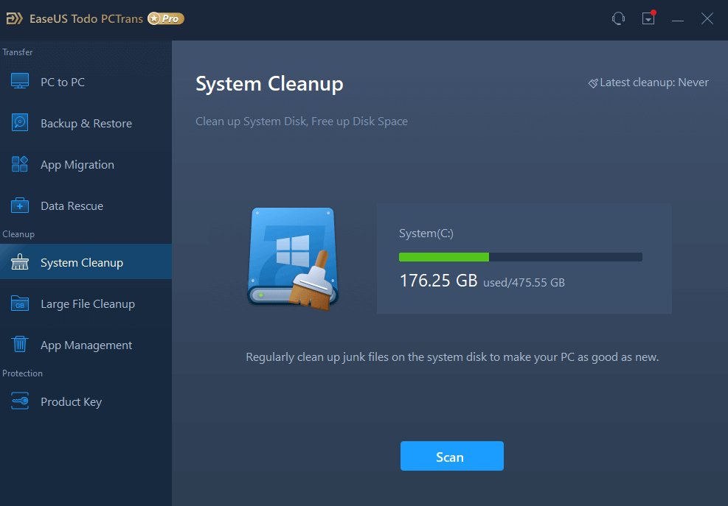Click the Product Key icon

[x=20, y=401]
